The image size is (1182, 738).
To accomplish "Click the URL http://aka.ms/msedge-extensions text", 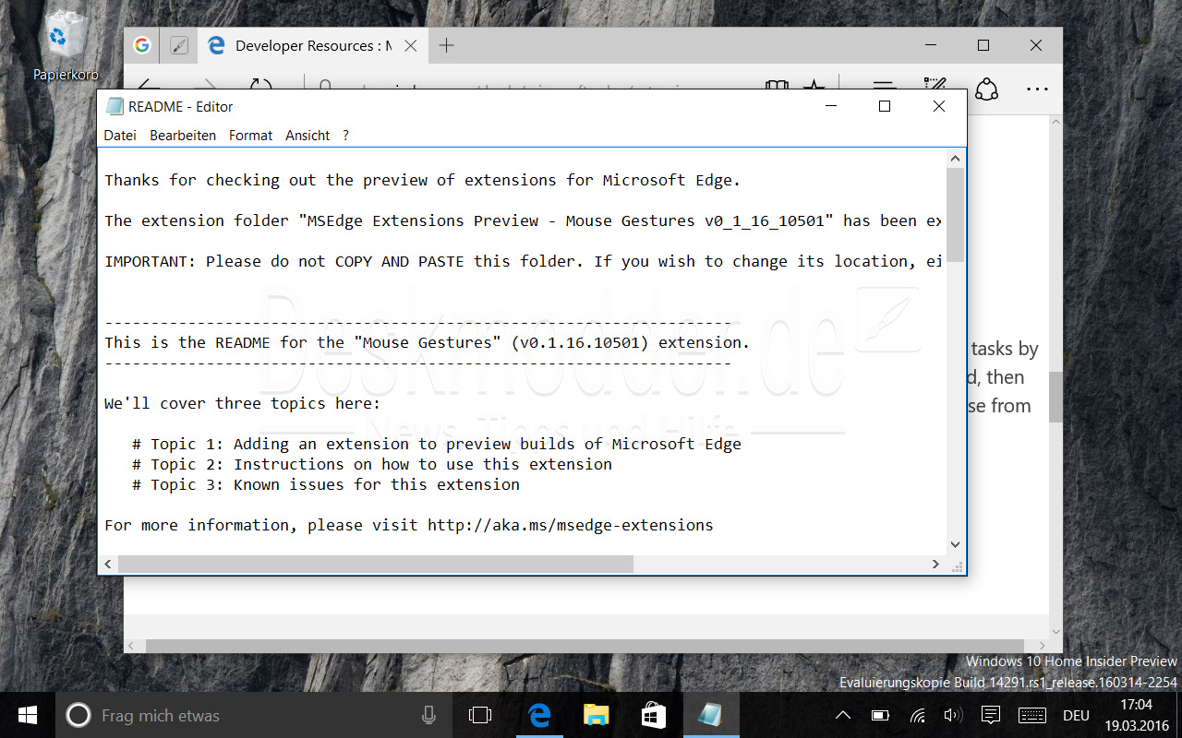I will [570, 525].
